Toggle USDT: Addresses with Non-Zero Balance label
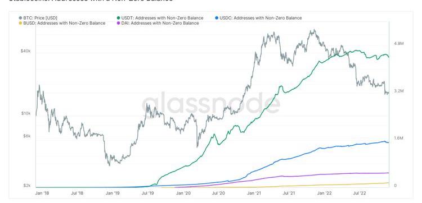The width and height of the screenshot is (422, 203). point(162,18)
